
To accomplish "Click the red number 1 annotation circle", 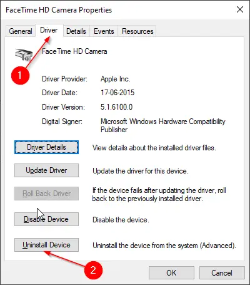I will (x=20, y=75).
